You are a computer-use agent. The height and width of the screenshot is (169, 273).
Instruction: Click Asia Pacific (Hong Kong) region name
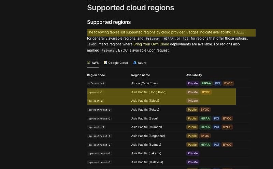149,92
